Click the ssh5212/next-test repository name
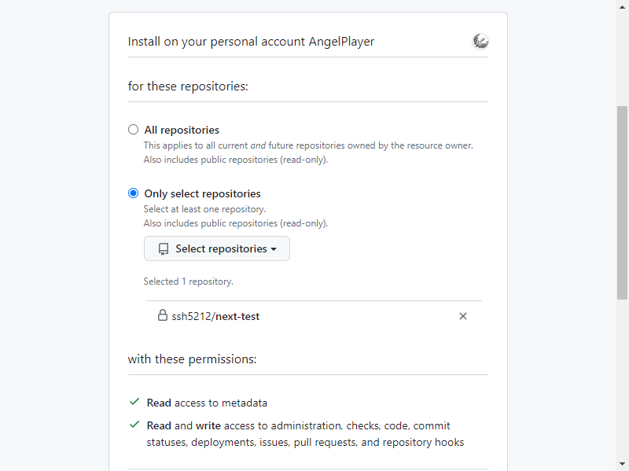629x471 pixels. tap(215, 316)
